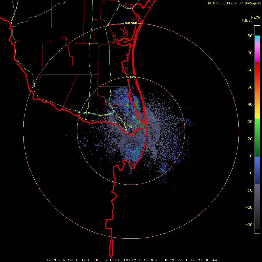Click the 60 dBZ scale value
The width and height of the screenshot is (262, 262).
250,70
